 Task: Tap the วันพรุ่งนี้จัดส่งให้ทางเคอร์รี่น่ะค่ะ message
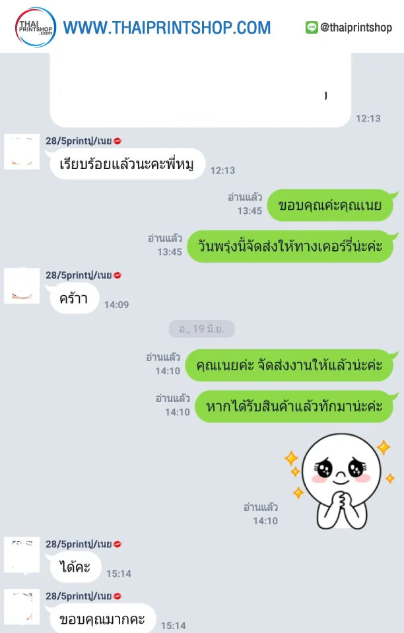point(290,246)
